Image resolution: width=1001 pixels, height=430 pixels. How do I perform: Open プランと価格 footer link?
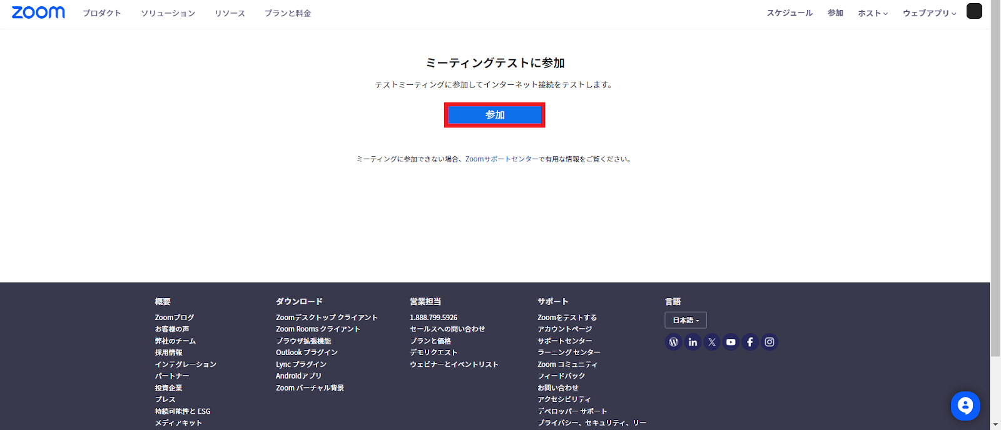point(430,341)
